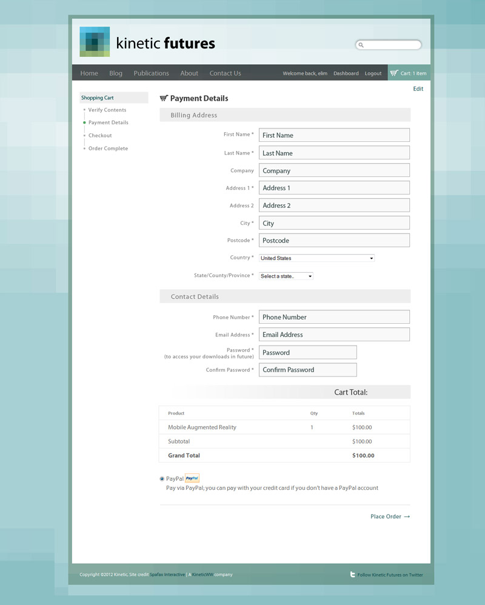Viewport: 485px width, 605px height.
Task: Select Verify Contents step in sidebar
Action: pyautogui.click(x=107, y=110)
